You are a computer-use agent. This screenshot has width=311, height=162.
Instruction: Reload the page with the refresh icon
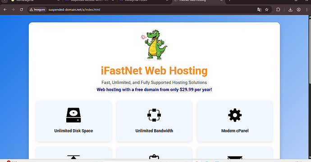[22, 9]
